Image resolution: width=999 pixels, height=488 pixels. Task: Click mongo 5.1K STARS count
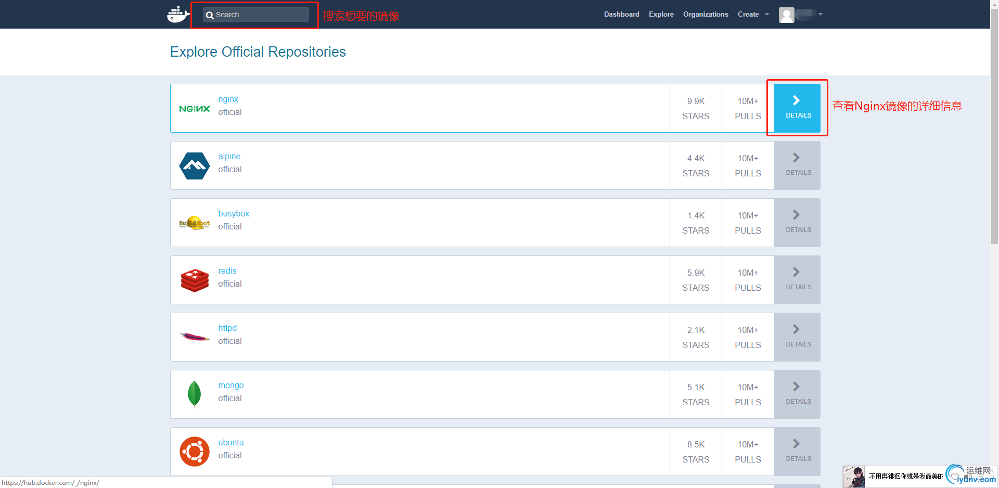(696, 394)
